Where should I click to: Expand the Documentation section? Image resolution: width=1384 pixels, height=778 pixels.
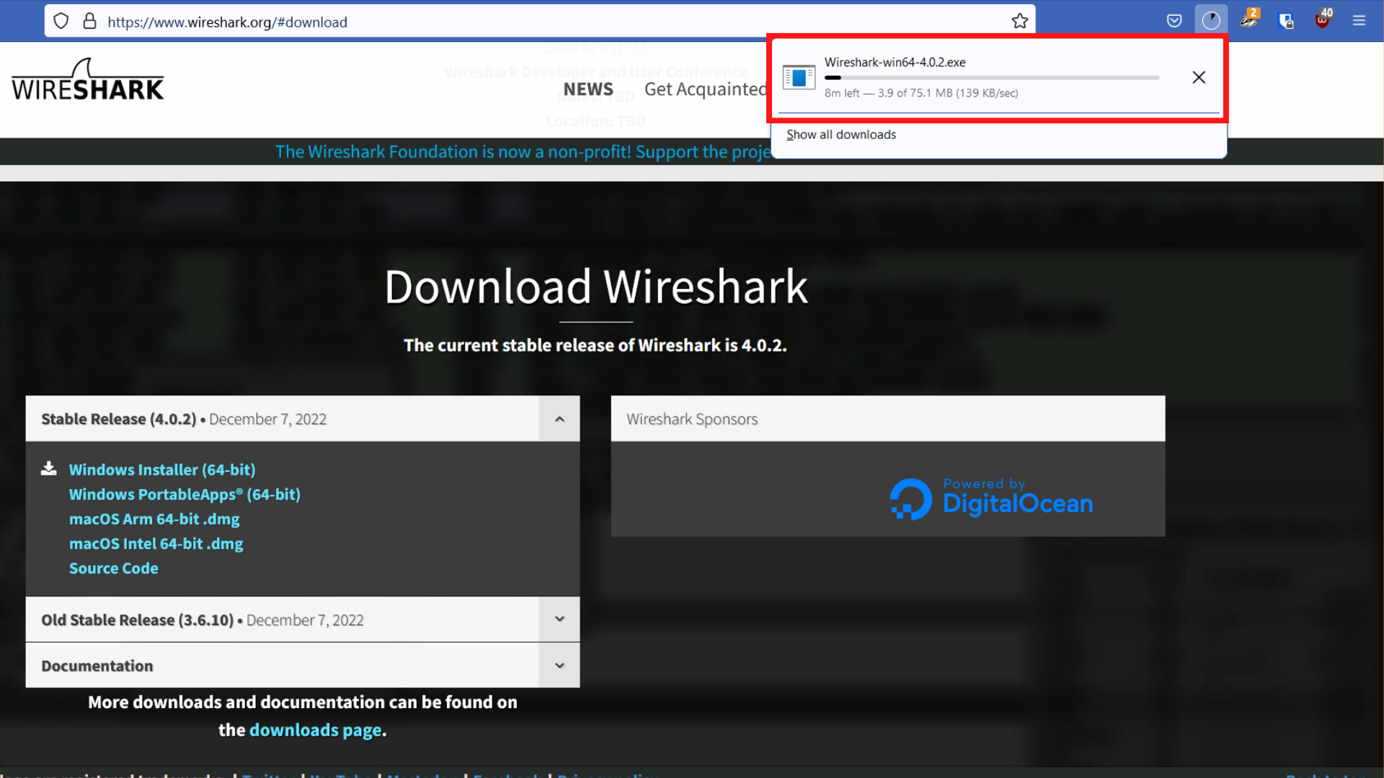(x=559, y=665)
